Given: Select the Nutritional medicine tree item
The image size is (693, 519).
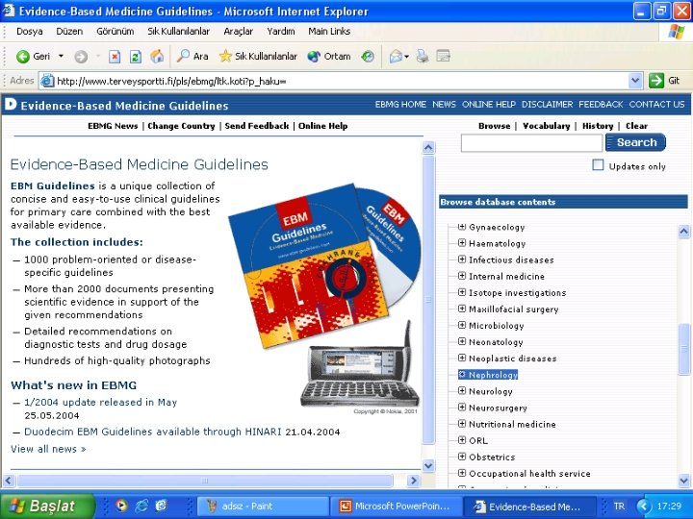Looking at the screenshot, I should click(x=512, y=424).
